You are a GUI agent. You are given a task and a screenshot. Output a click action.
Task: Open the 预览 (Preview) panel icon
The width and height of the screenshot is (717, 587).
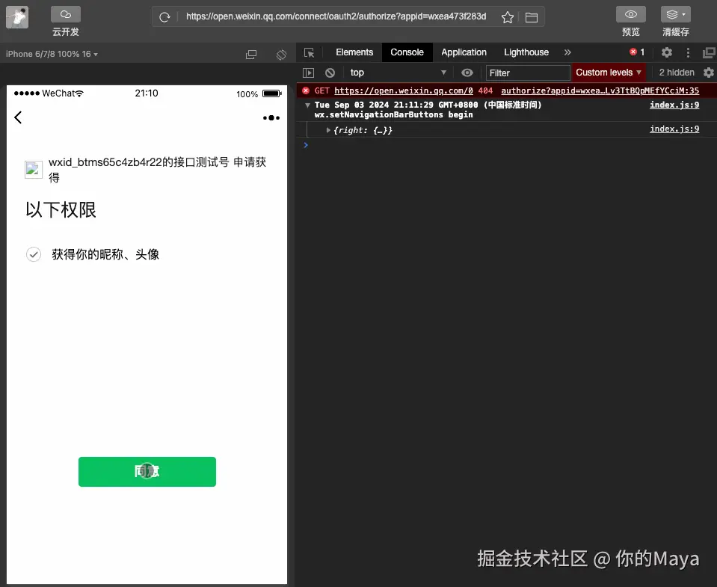630,14
